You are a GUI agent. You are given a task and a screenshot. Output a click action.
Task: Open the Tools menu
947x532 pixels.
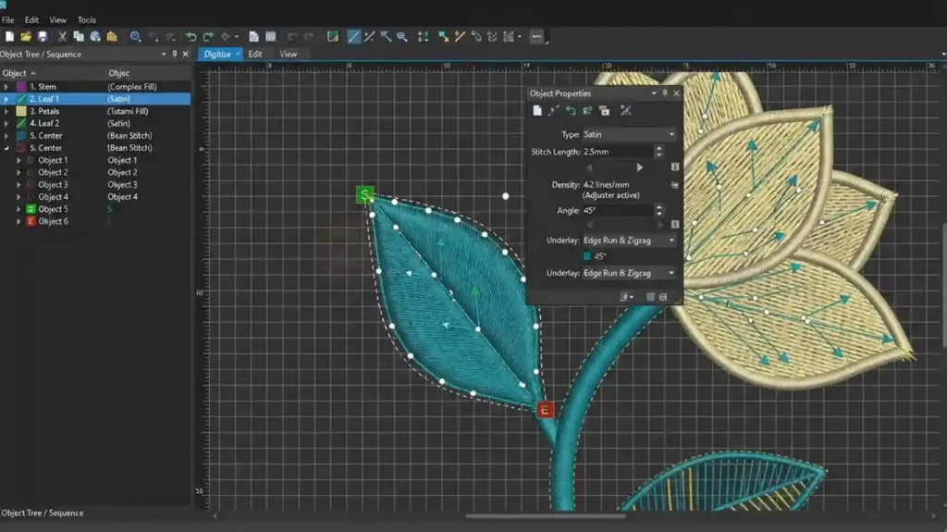pyautogui.click(x=86, y=20)
